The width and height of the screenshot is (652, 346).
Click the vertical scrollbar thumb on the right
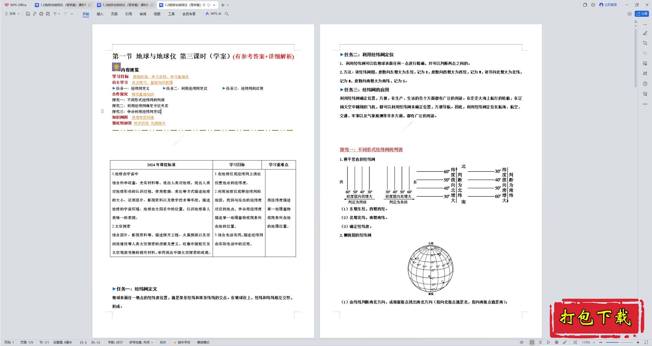tap(636, 58)
